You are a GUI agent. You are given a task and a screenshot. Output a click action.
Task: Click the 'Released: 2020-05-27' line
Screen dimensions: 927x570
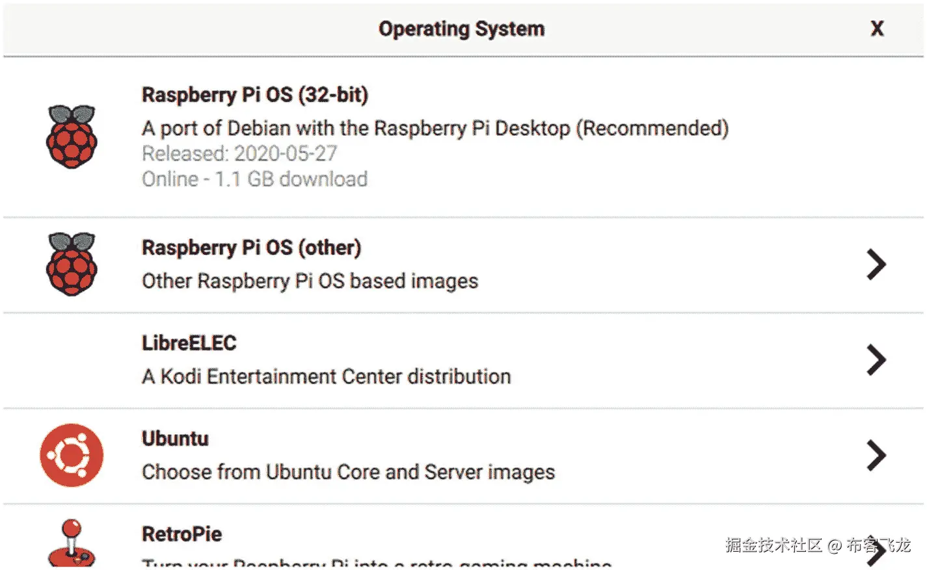click(239, 154)
